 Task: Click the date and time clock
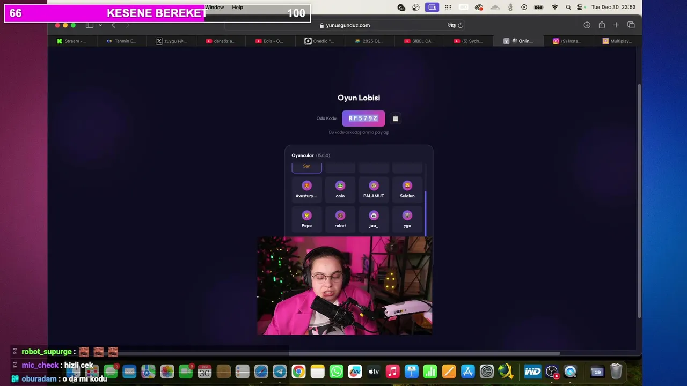[613, 8]
